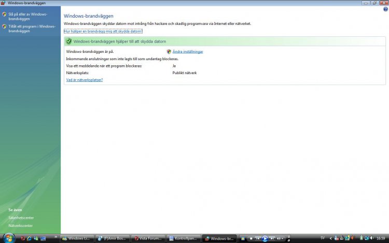The height and width of the screenshot is (243, 389).
Task: Click the 'Nätverksplats:' label
Action: point(77,73)
